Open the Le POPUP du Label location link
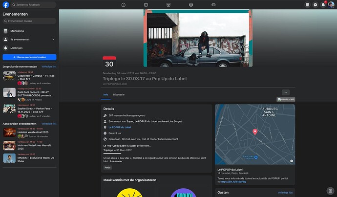This screenshot has height=197, width=337. point(120,127)
